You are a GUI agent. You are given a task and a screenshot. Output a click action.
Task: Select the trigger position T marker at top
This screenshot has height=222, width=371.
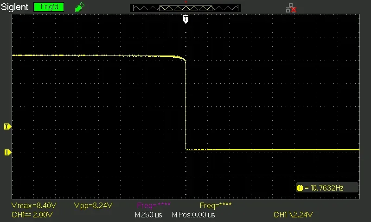[x=186, y=19]
